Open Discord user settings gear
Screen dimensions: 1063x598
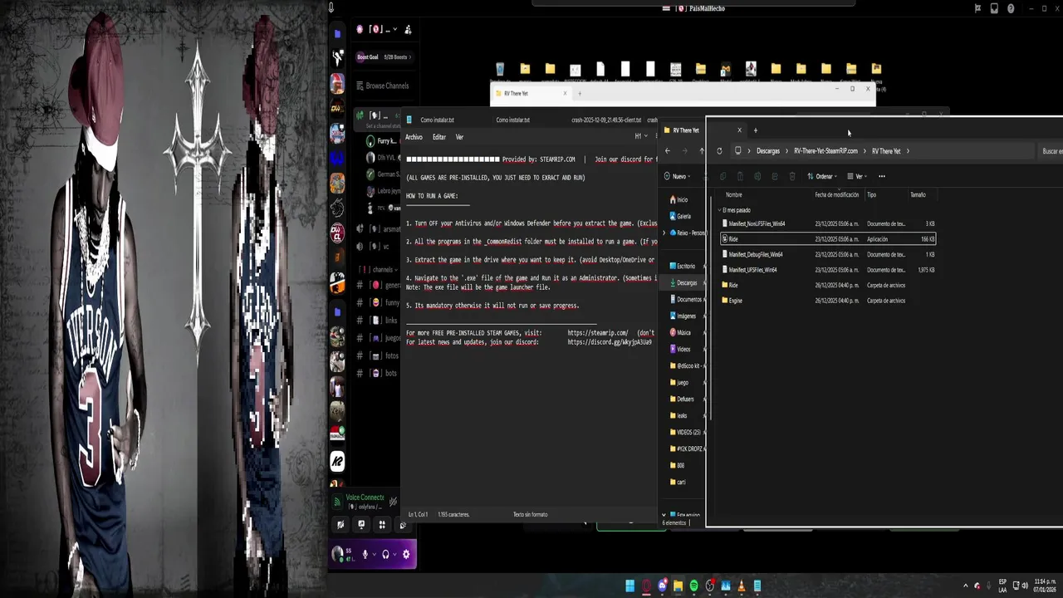(x=406, y=554)
